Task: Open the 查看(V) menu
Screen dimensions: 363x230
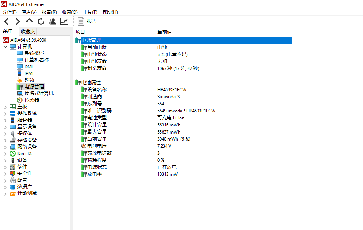Action: [29, 12]
